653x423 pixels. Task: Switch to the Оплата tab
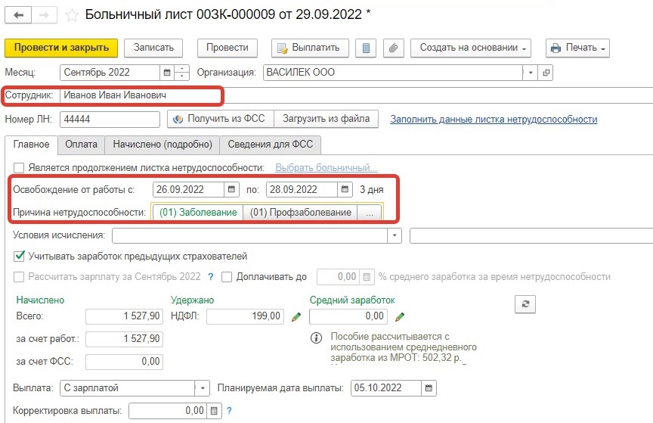(81, 145)
